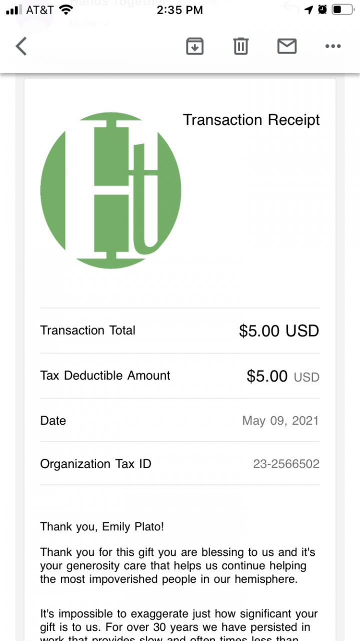Tap the alarm clock status icon
The width and height of the screenshot is (360, 641).
(x=322, y=10)
